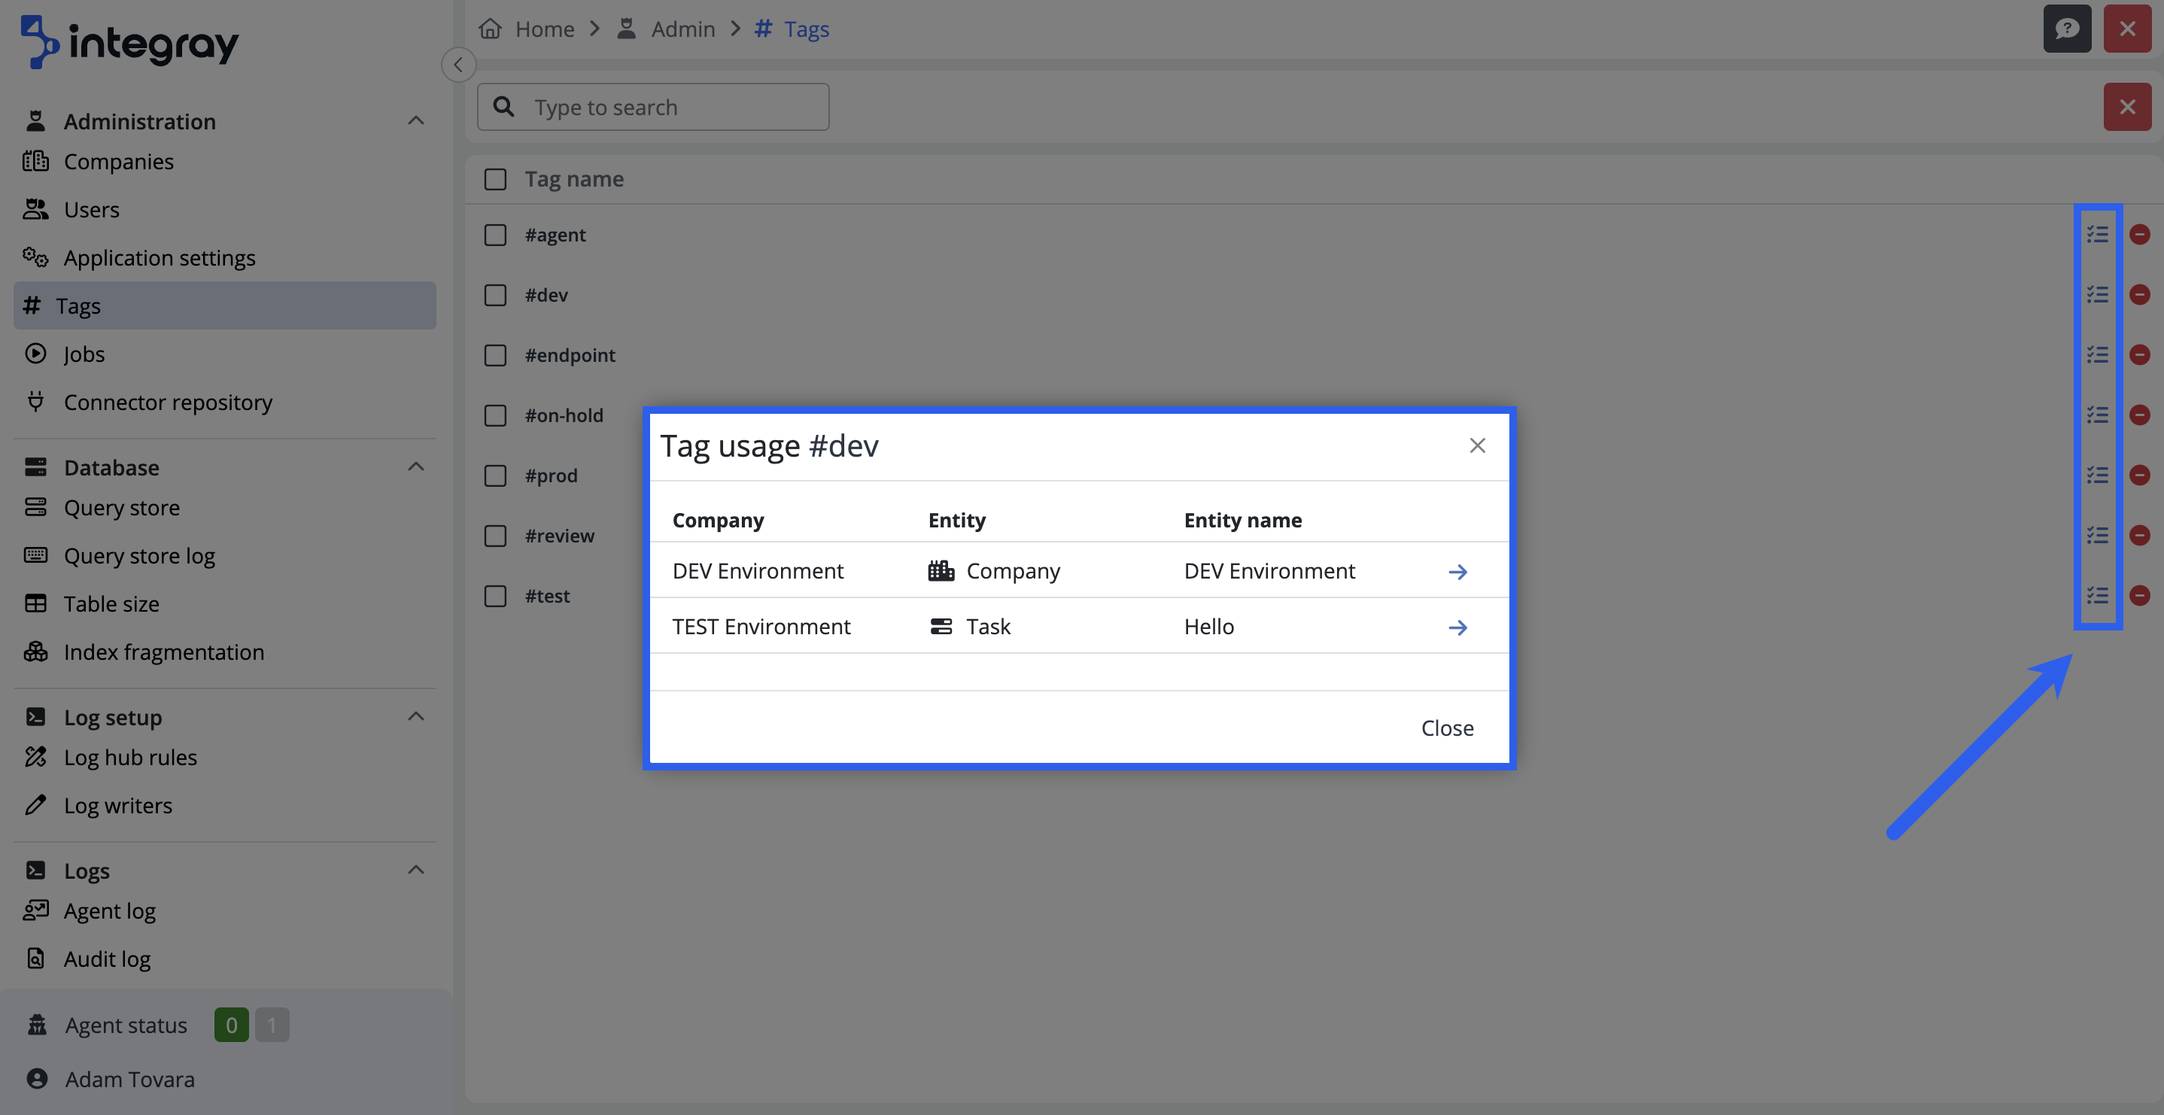Image resolution: width=2164 pixels, height=1115 pixels.
Task: Collapse the Administration section
Action: click(415, 121)
